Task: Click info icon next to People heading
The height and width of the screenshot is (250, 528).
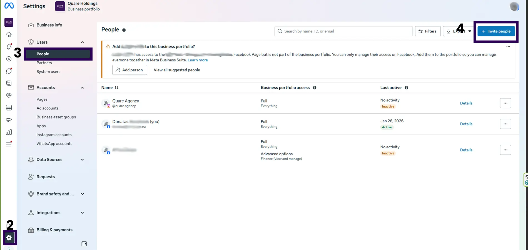Action: pyautogui.click(x=124, y=30)
